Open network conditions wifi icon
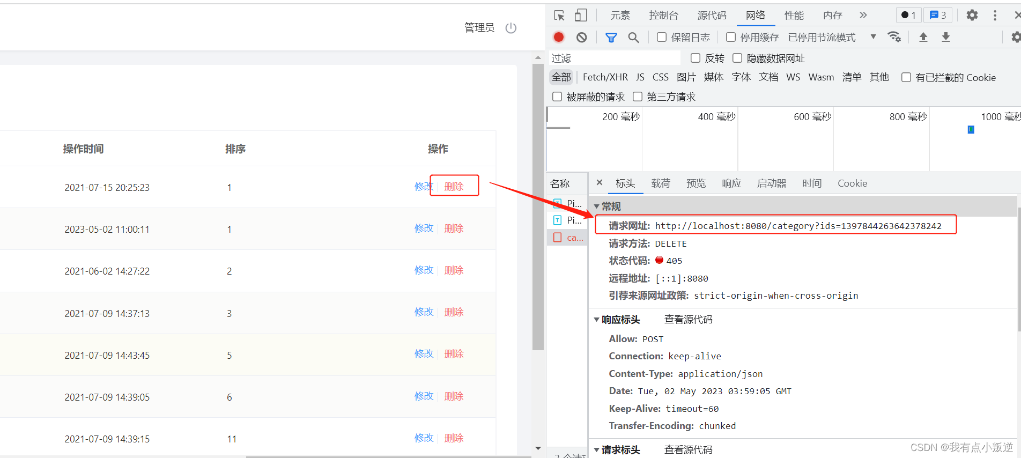 point(894,37)
